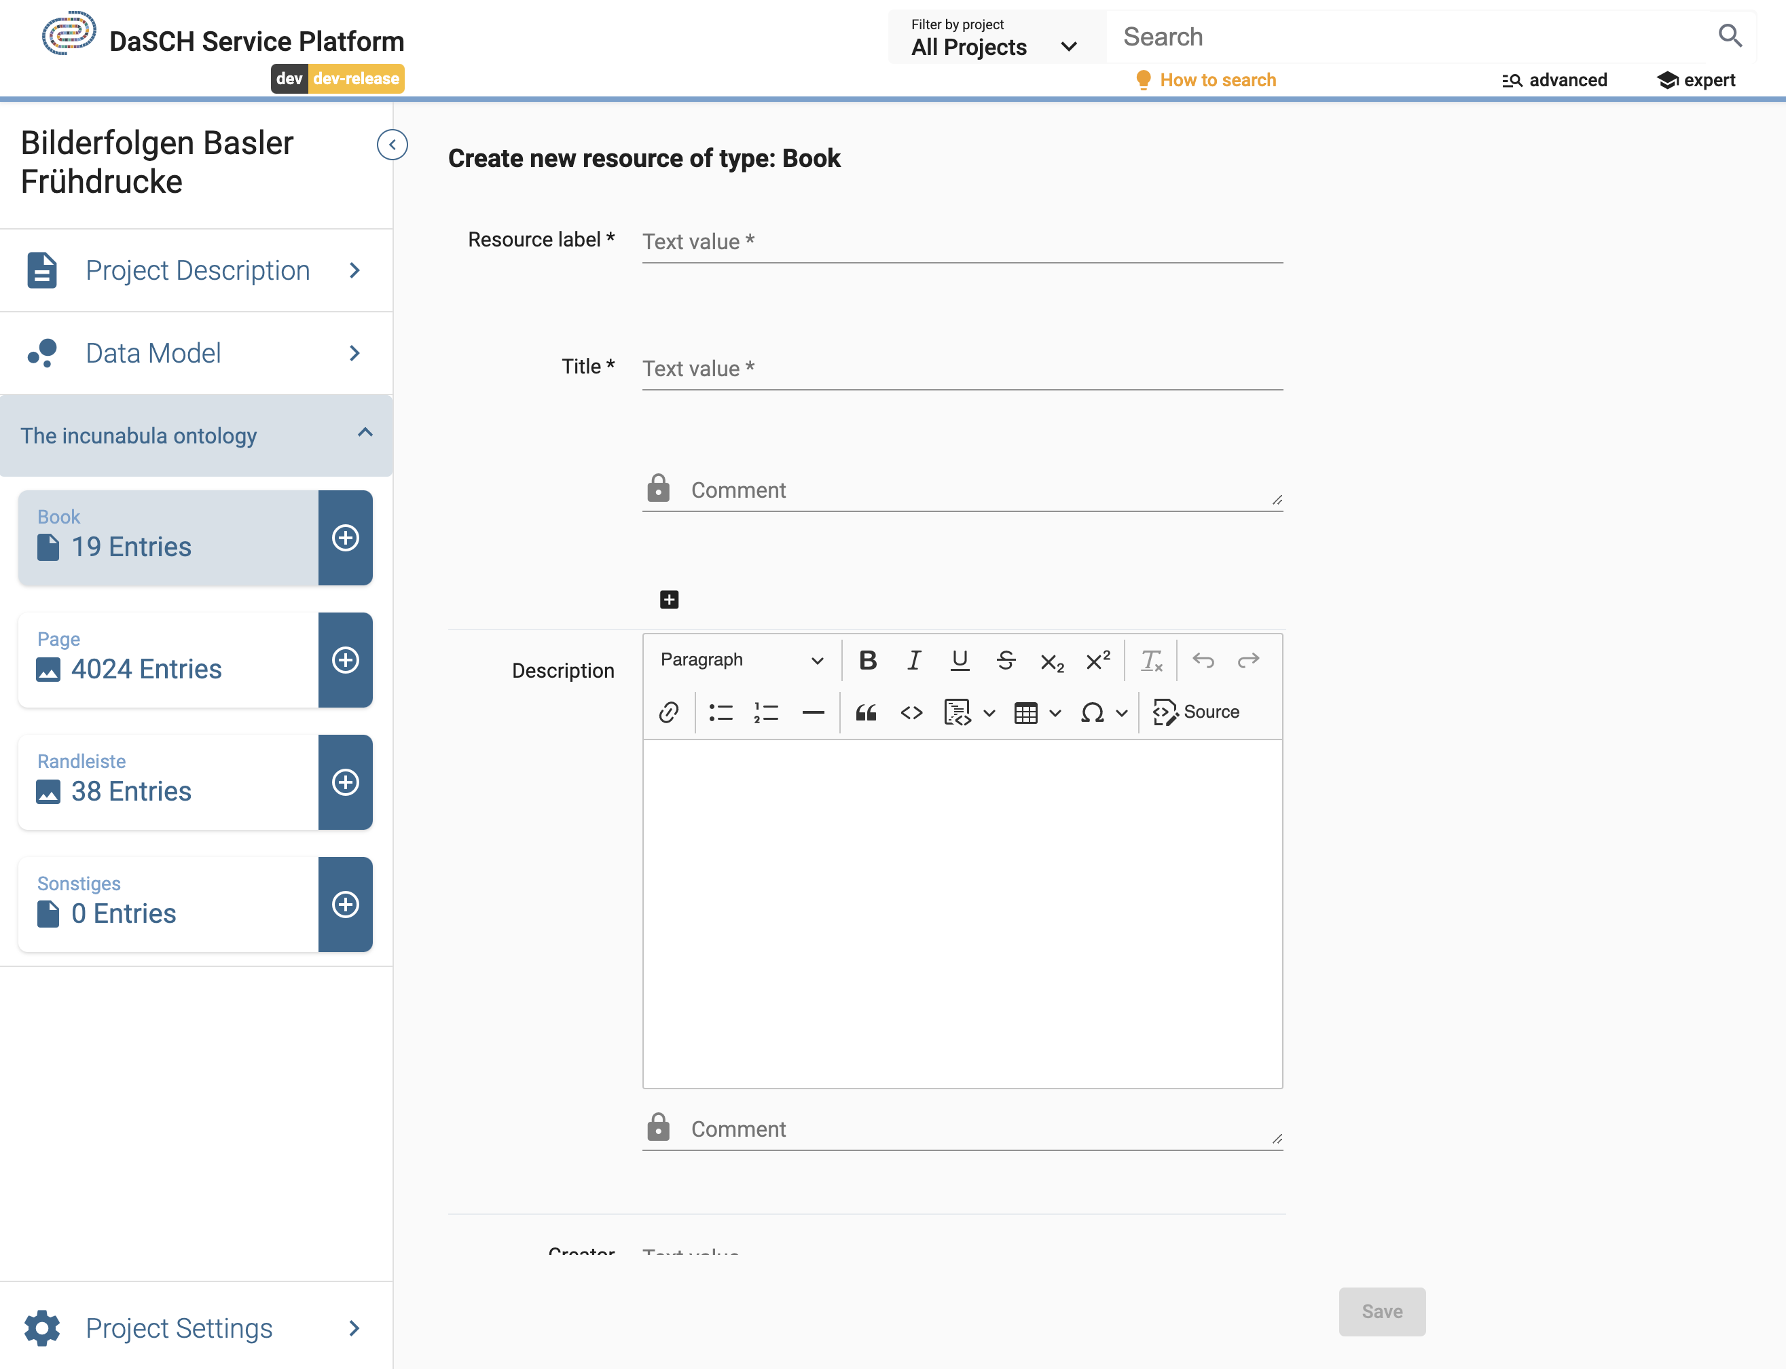Screen dimensions: 1786x1369
Task: Select the strikethrough formatting icon
Action: pos(1006,660)
